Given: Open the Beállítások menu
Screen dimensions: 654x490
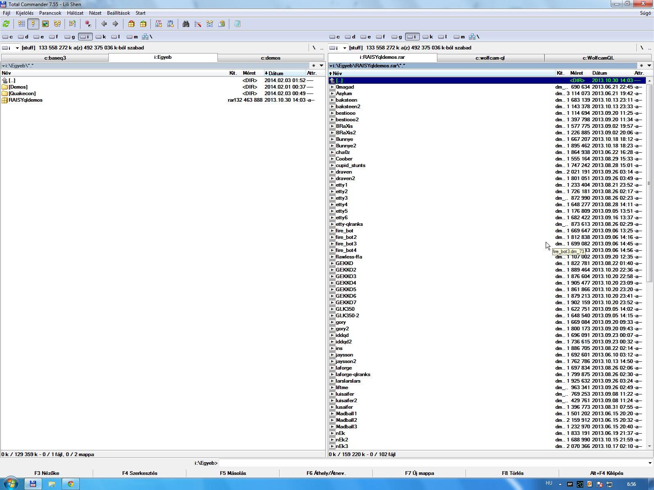Looking at the screenshot, I should coord(119,13).
